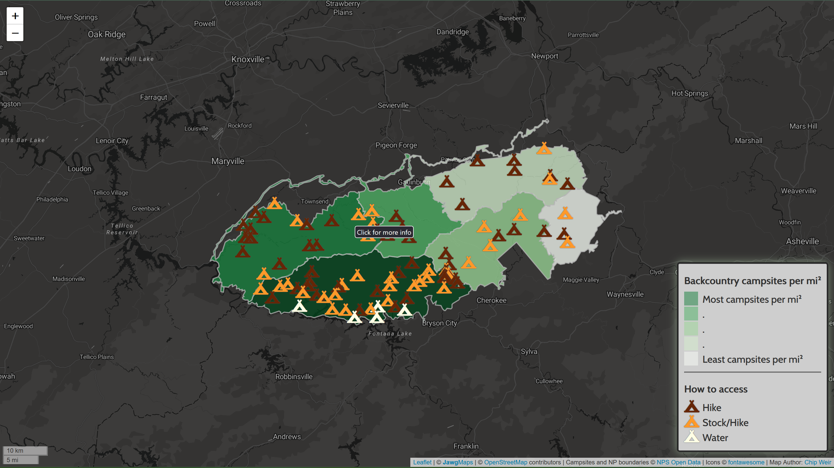
Task: Open the Leaflet attribution link
Action: [422, 462]
